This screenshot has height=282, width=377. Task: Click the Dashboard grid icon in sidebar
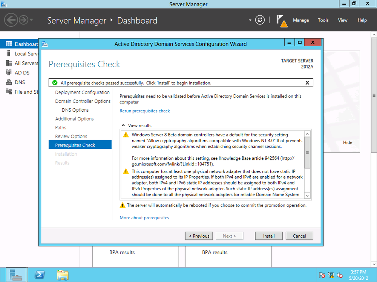click(9, 44)
